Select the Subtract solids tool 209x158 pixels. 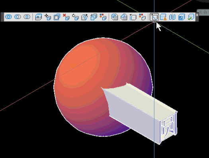18,17
